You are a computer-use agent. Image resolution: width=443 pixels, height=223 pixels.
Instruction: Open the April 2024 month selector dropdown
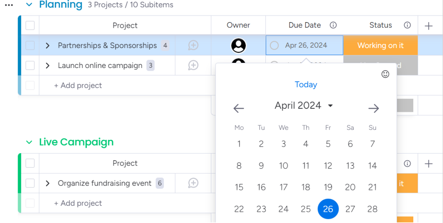pos(304,105)
